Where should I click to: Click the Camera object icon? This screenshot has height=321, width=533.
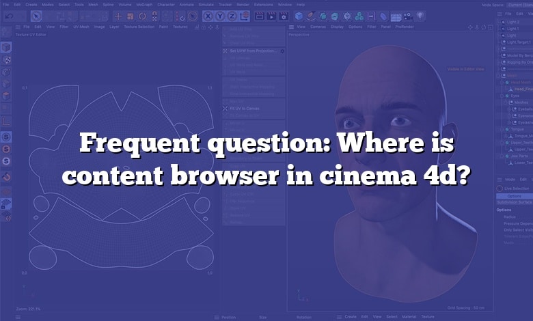407,16
